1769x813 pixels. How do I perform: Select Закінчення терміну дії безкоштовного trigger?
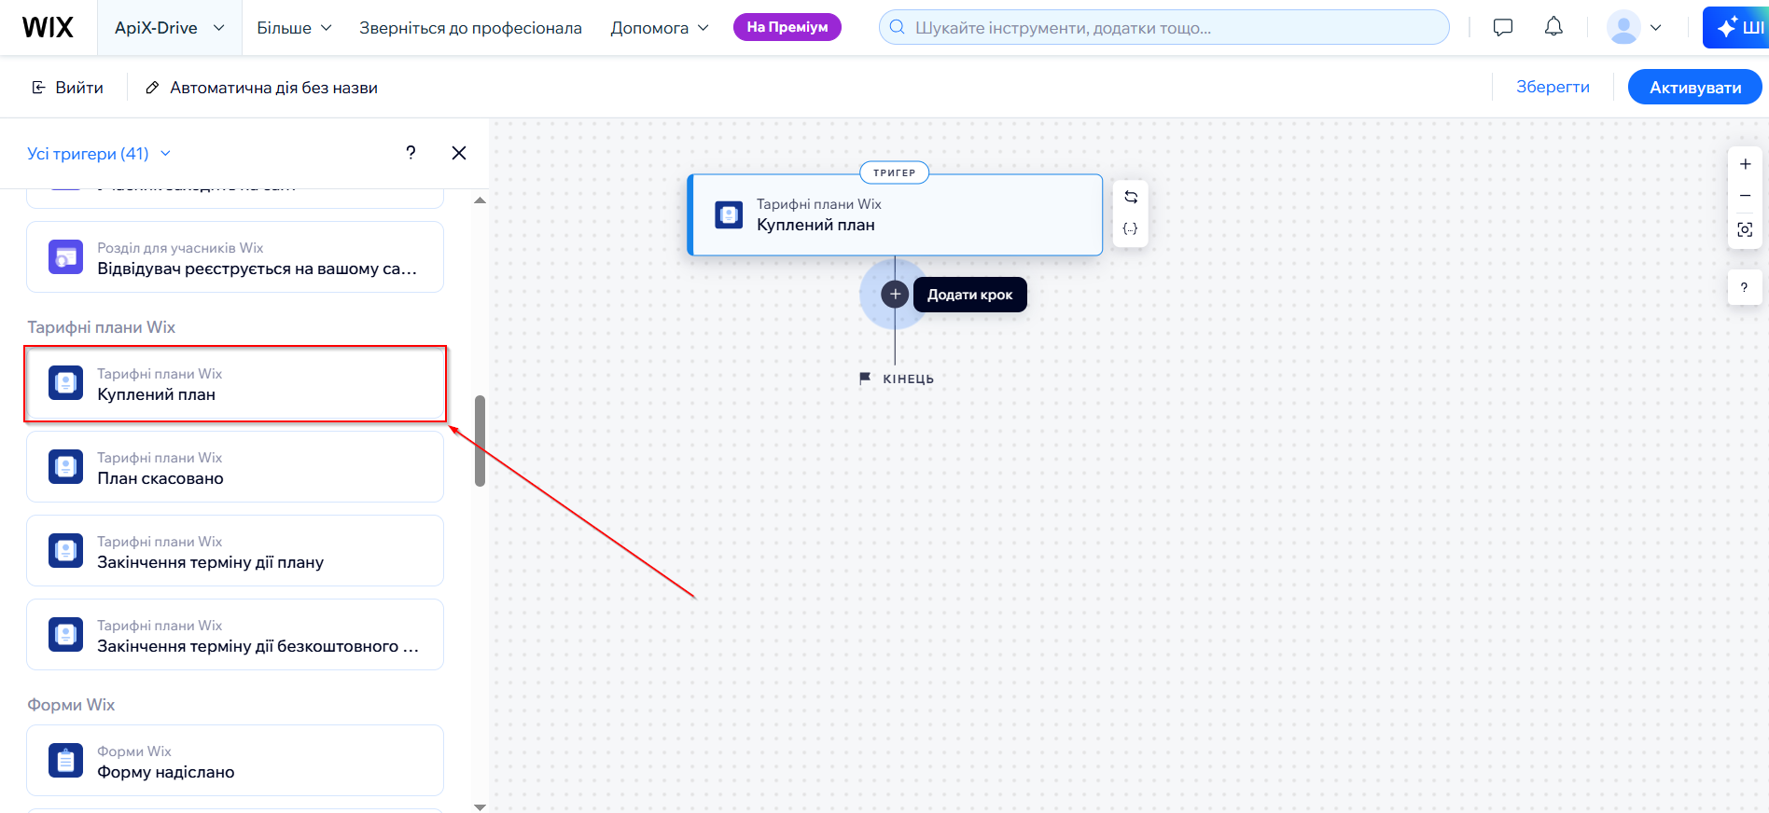point(235,634)
